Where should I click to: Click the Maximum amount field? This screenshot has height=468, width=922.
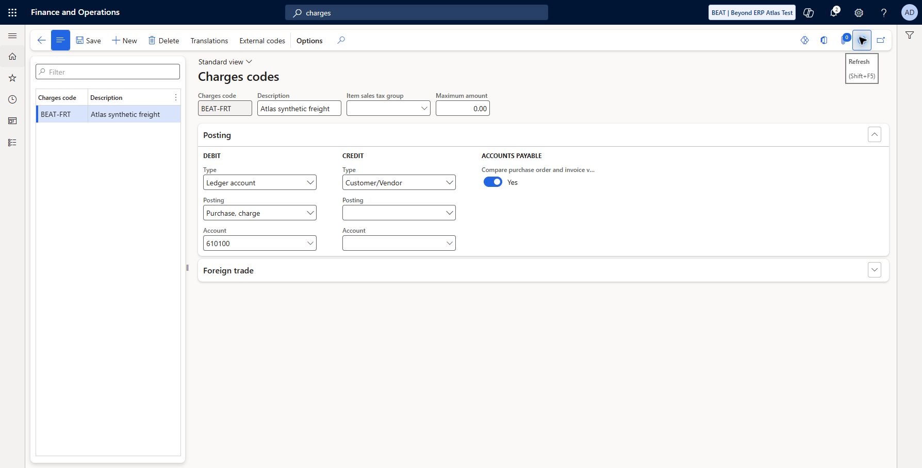point(463,108)
